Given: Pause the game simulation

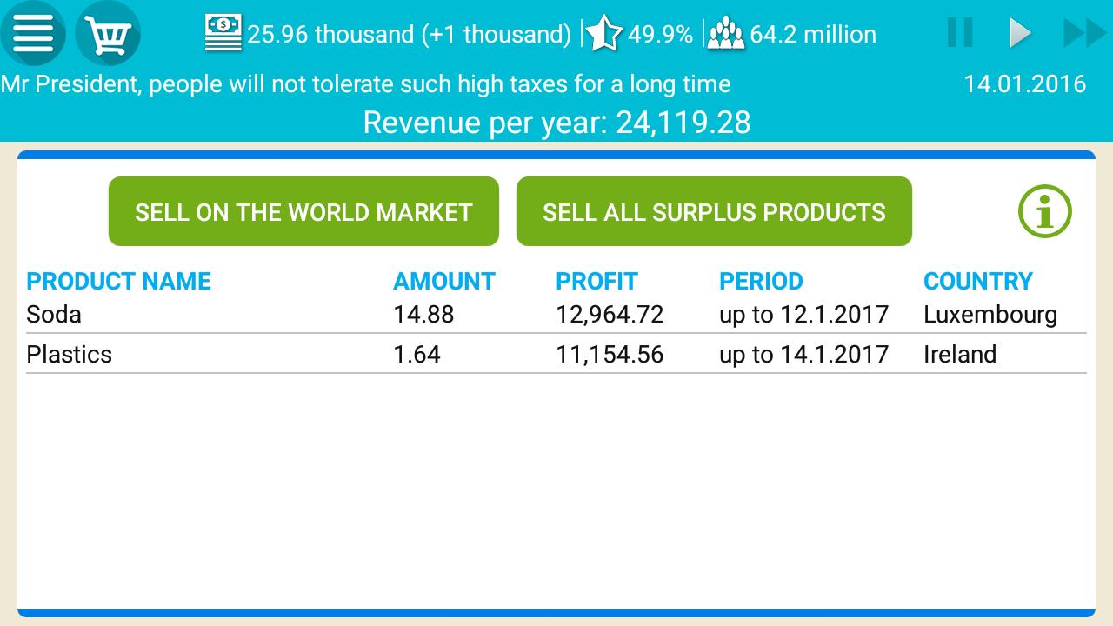Looking at the screenshot, I should tap(960, 33).
